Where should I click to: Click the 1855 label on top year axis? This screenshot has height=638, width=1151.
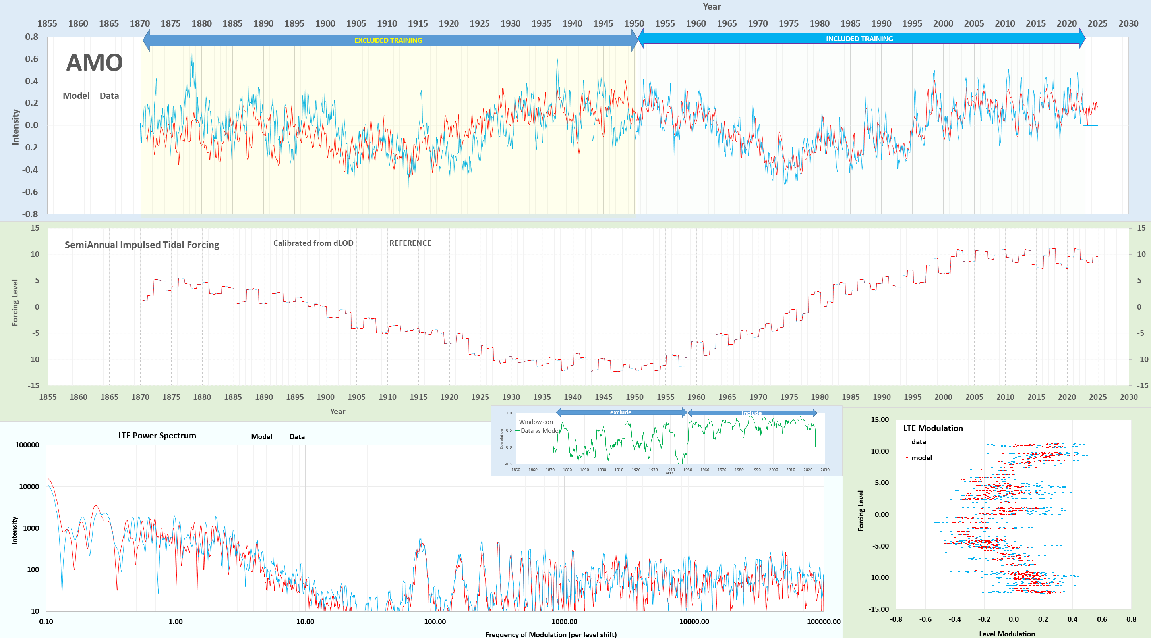click(47, 24)
